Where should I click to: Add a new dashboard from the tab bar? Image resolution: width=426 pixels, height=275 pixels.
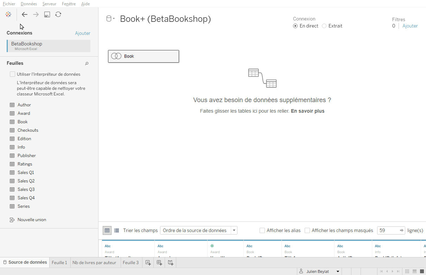pos(159,262)
